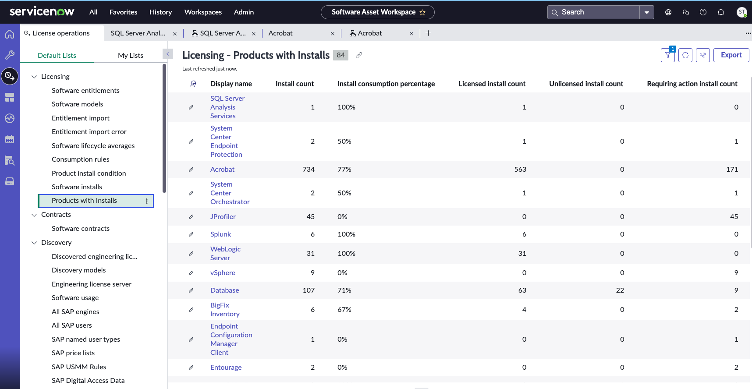Click the filter funnel icon
Viewport: 752px width, 389px height.
pyautogui.click(x=668, y=55)
